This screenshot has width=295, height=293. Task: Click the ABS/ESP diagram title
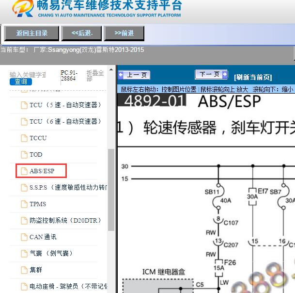229,101
